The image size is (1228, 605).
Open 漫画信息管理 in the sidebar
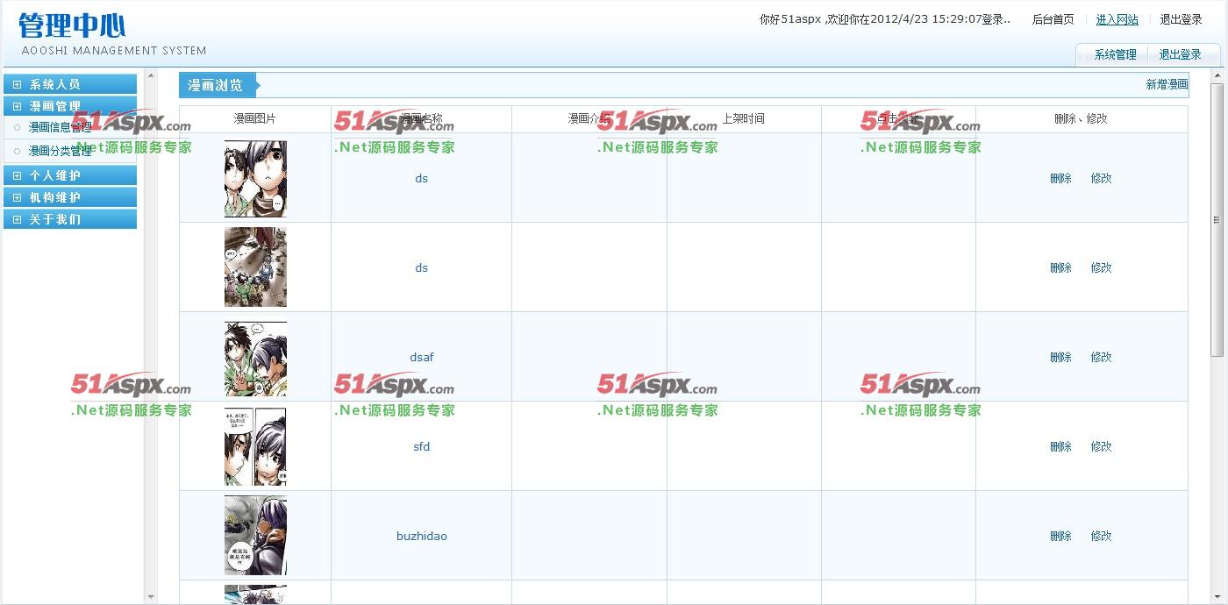(x=60, y=128)
